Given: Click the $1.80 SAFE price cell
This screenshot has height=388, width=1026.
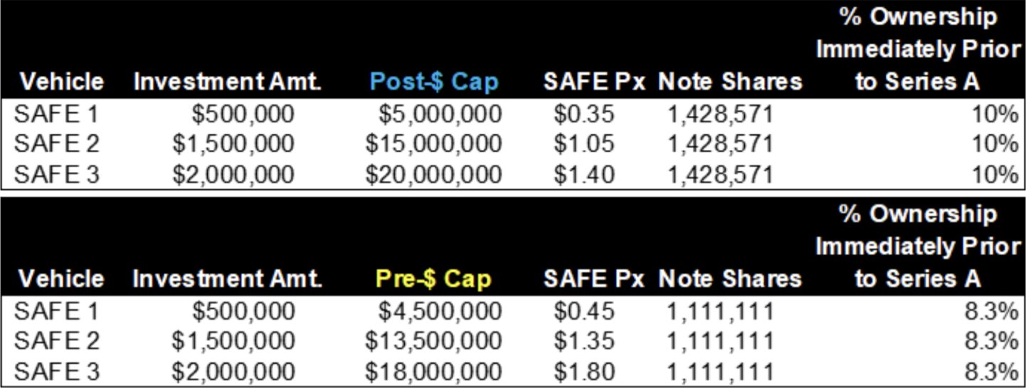Looking at the screenshot, I should pos(583,370).
